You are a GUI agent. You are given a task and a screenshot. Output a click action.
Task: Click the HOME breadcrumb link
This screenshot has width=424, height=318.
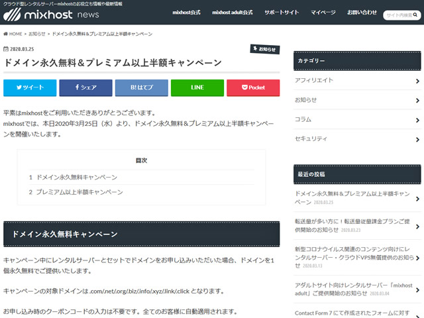(x=13, y=34)
